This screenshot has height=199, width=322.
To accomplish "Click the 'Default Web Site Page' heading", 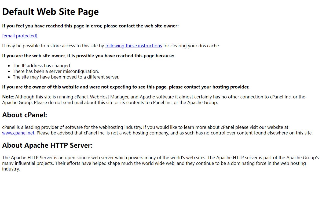I will tap(50, 12).
